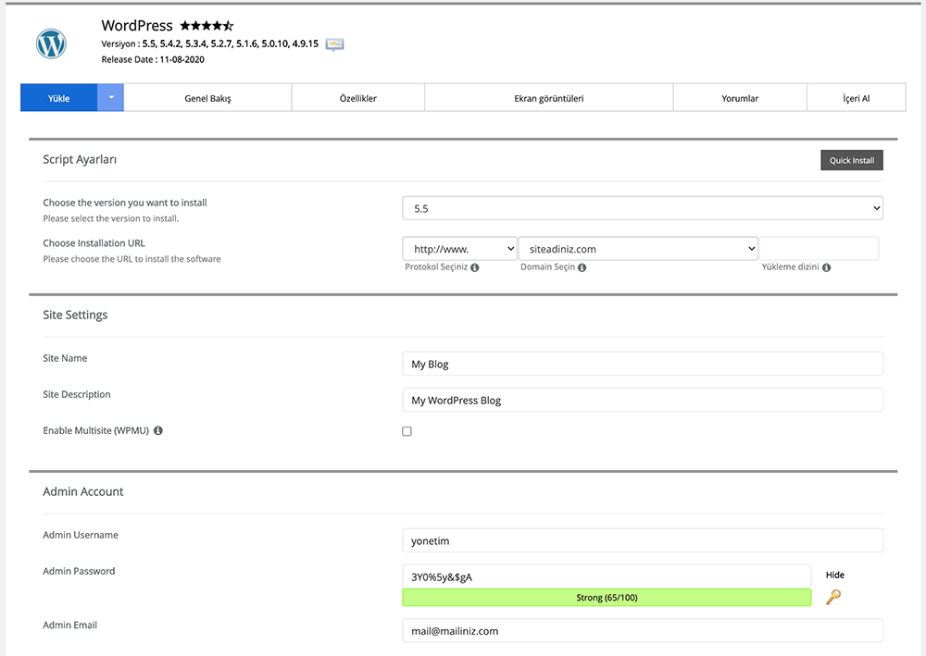926x656 pixels.
Task: Click the 'Release Date : 11-08-2020' text
Action: [153, 59]
